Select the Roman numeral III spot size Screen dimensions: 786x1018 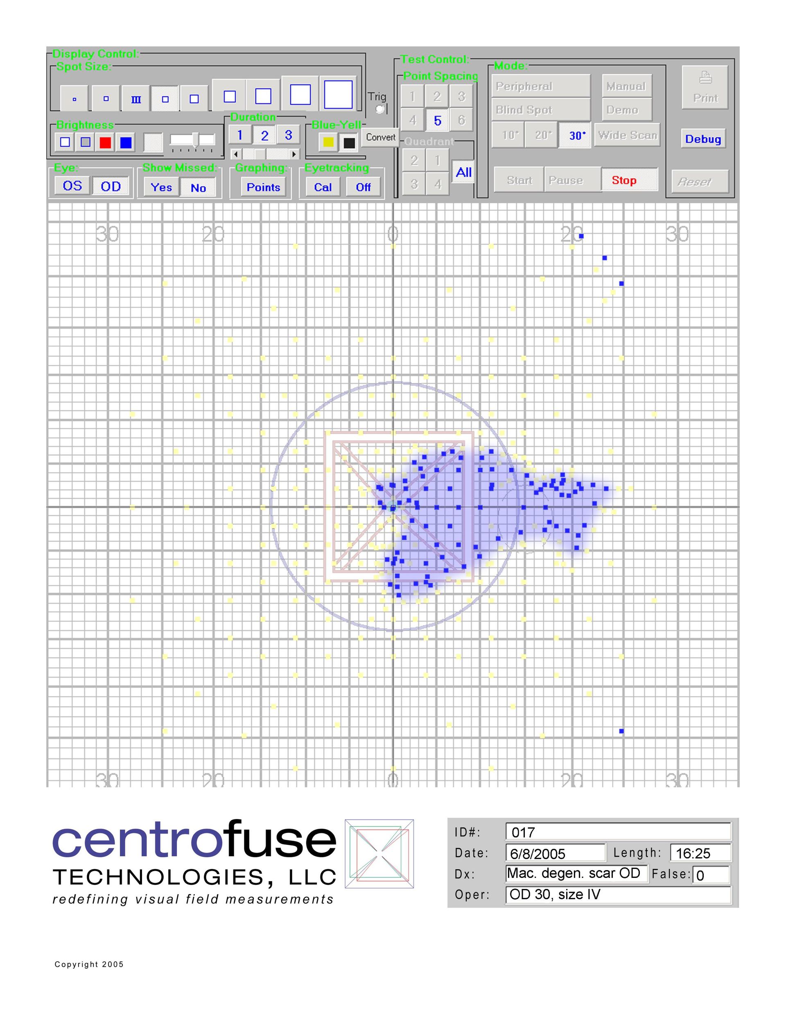coord(136,99)
